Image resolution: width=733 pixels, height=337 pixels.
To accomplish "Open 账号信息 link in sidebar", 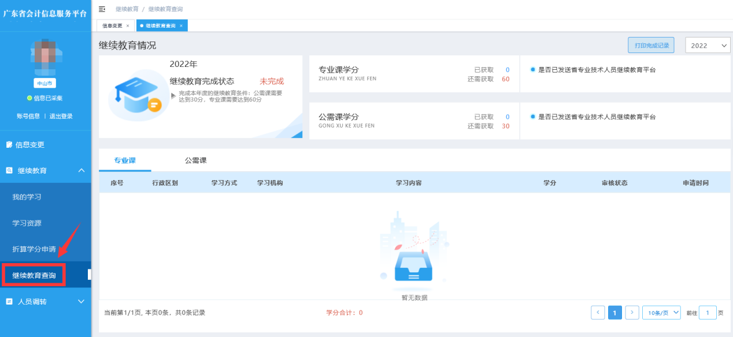I will pos(28,116).
